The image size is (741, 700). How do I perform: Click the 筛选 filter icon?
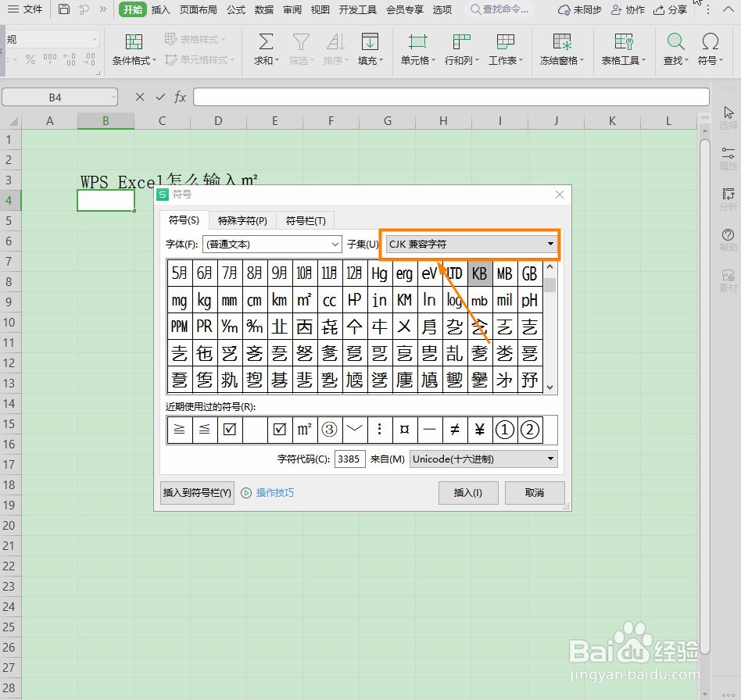point(301,41)
